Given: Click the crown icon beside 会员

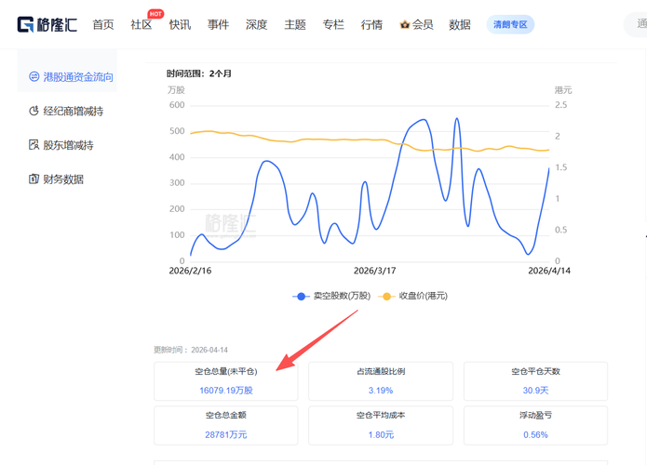Looking at the screenshot, I should click(405, 25).
